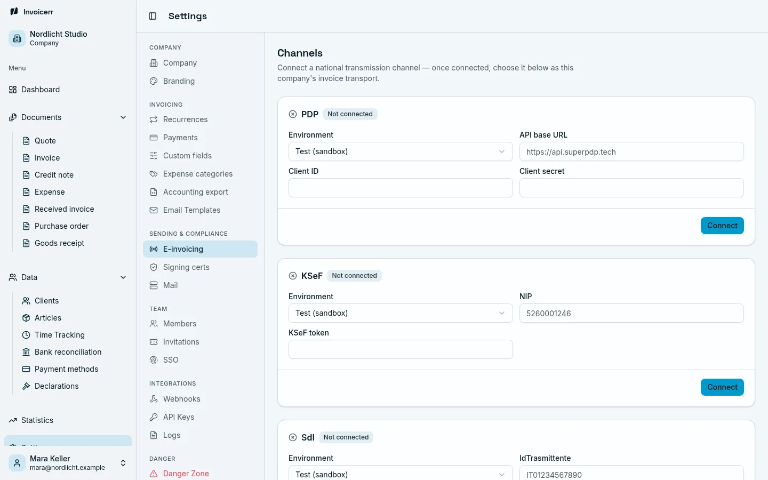Click the Danger Zone warning icon
768x480 pixels.
[x=154, y=474]
